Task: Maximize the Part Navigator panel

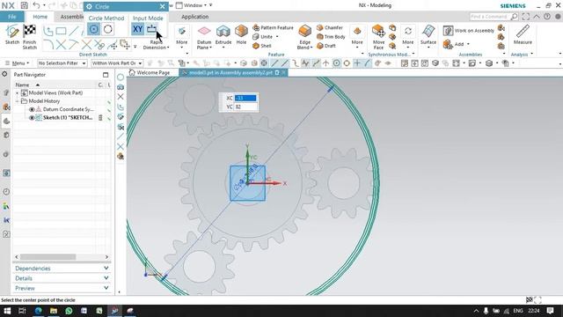Action: 106,75
